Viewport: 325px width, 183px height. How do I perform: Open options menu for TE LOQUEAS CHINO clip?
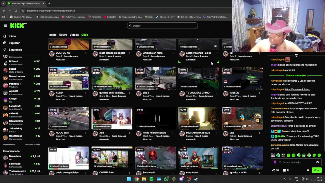(x=216, y=93)
